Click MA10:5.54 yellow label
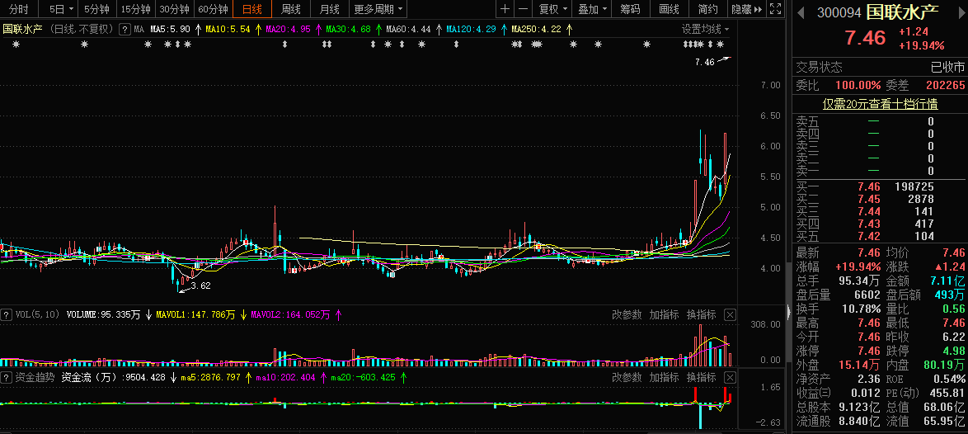Image resolution: width=968 pixels, height=434 pixels. click(x=228, y=29)
